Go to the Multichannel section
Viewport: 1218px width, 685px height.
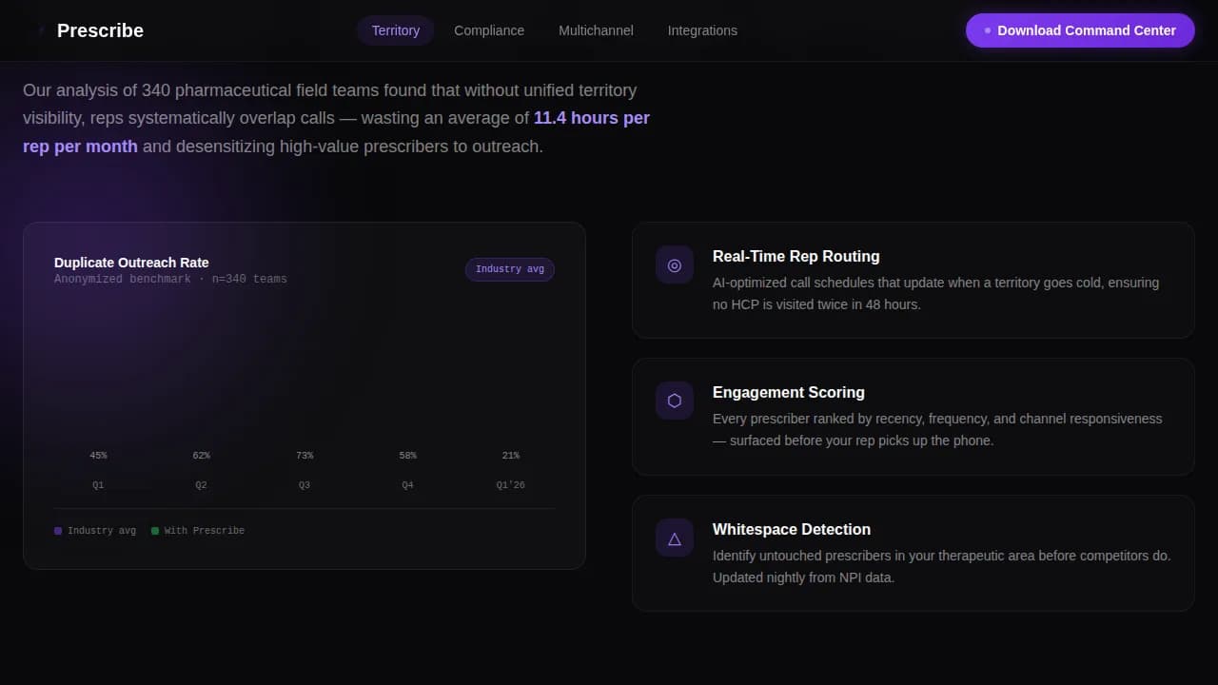coord(596,30)
